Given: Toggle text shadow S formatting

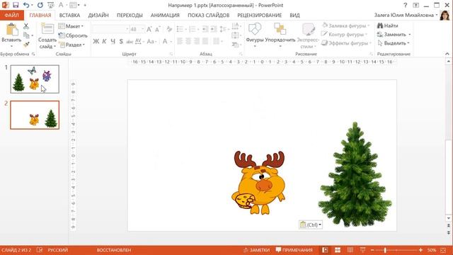Looking at the screenshot, I should [x=121, y=42].
